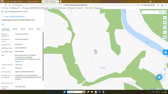Click the Войти login button

click(162, 12)
